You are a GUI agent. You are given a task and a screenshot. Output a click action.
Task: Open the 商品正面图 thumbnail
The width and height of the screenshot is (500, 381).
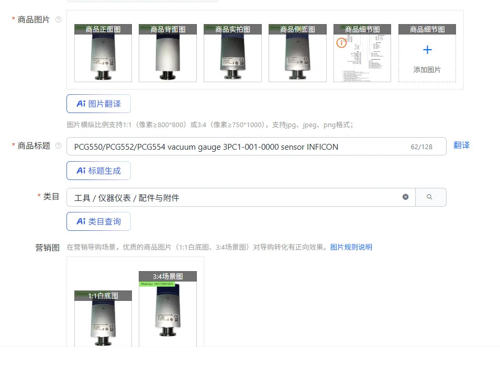coord(103,53)
